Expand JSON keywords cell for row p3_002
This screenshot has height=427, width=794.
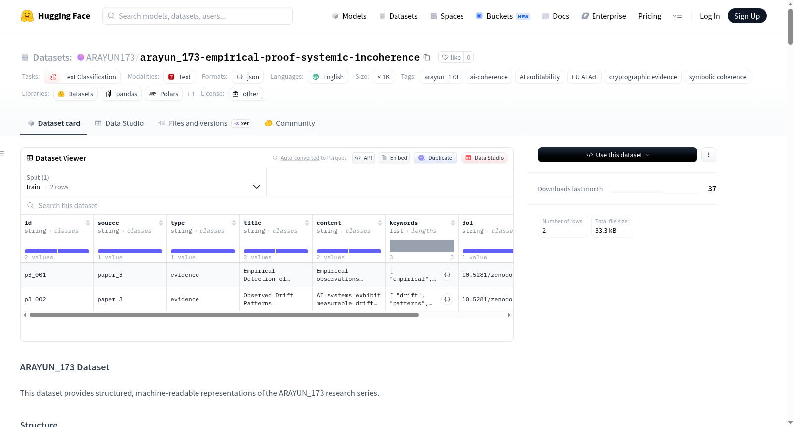click(447, 299)
